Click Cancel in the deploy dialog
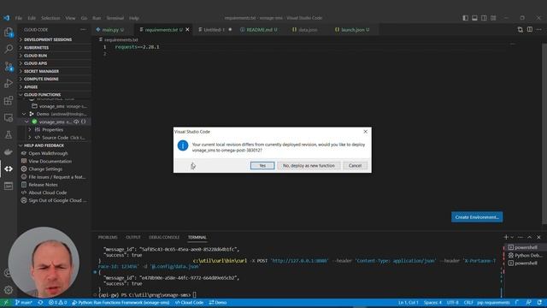Screen dimensions: 547x308 (x=356, y=165)
